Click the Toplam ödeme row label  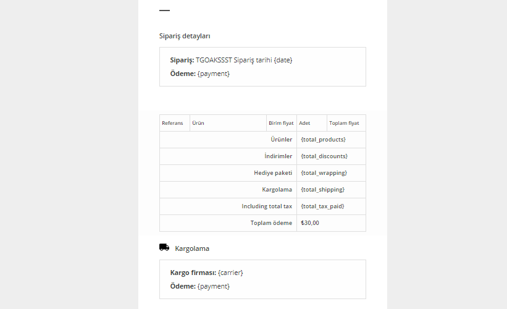tap(271, 223)
